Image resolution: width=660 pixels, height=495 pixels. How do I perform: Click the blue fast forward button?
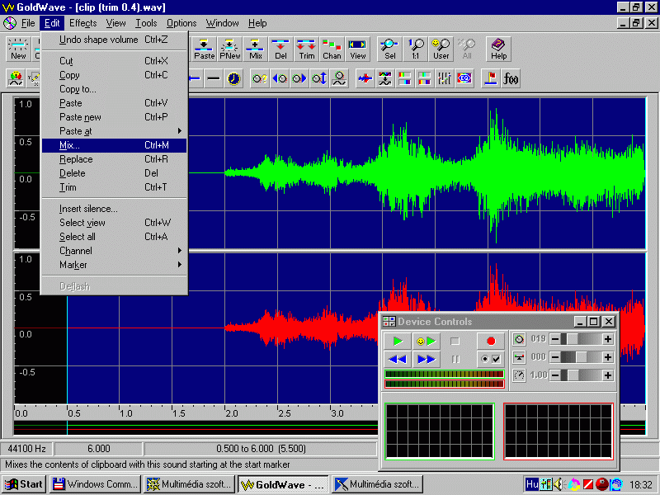coord(426,359)
